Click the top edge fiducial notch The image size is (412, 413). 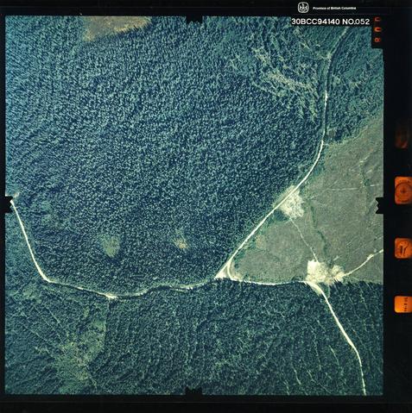pos(194,19)
